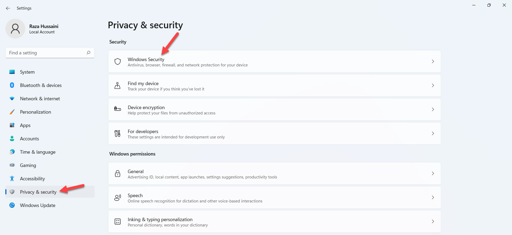Click the Find my device icon
The height and width of the screenshot is (235, 512).
pos(117,86)
